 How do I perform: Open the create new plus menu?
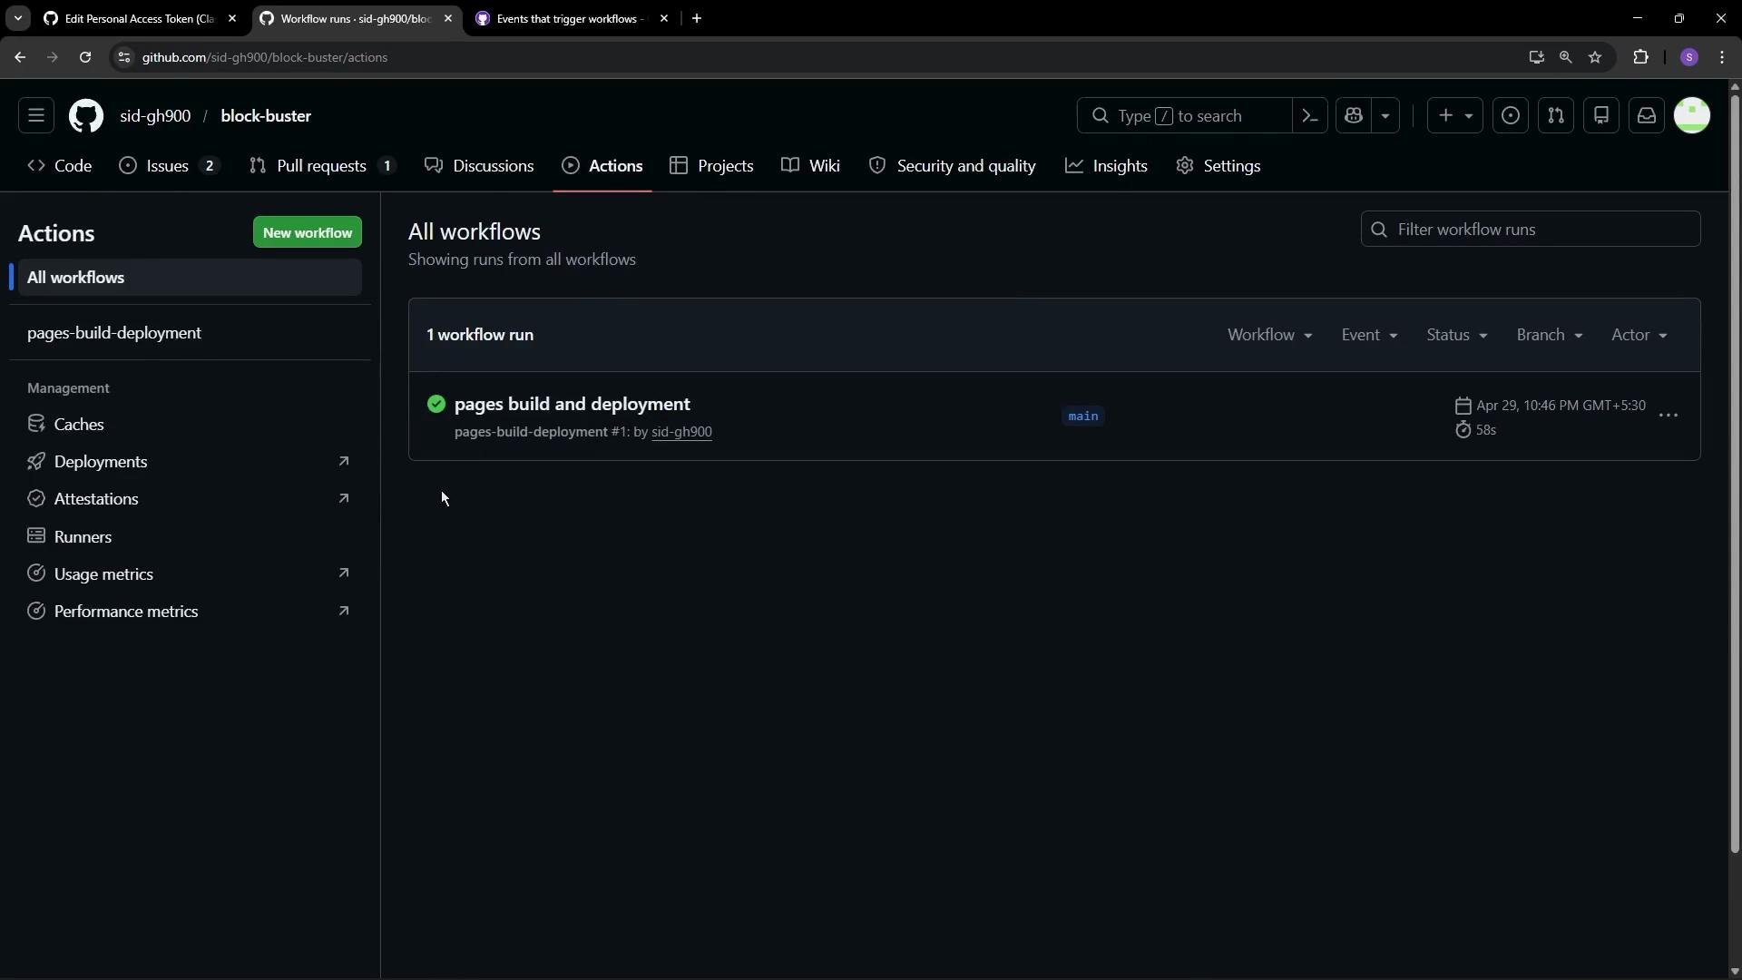click(x=1455, y=116)
